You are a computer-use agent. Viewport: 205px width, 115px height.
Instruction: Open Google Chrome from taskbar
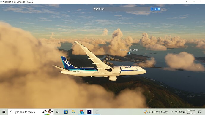[x=82, y=112]
